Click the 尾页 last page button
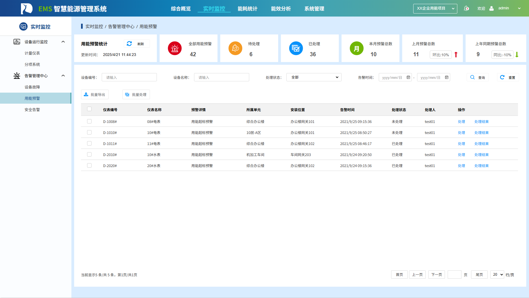 [479, 275]
